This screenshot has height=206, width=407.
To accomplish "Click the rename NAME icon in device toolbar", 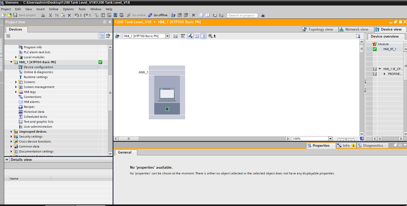I will [183, 36].
